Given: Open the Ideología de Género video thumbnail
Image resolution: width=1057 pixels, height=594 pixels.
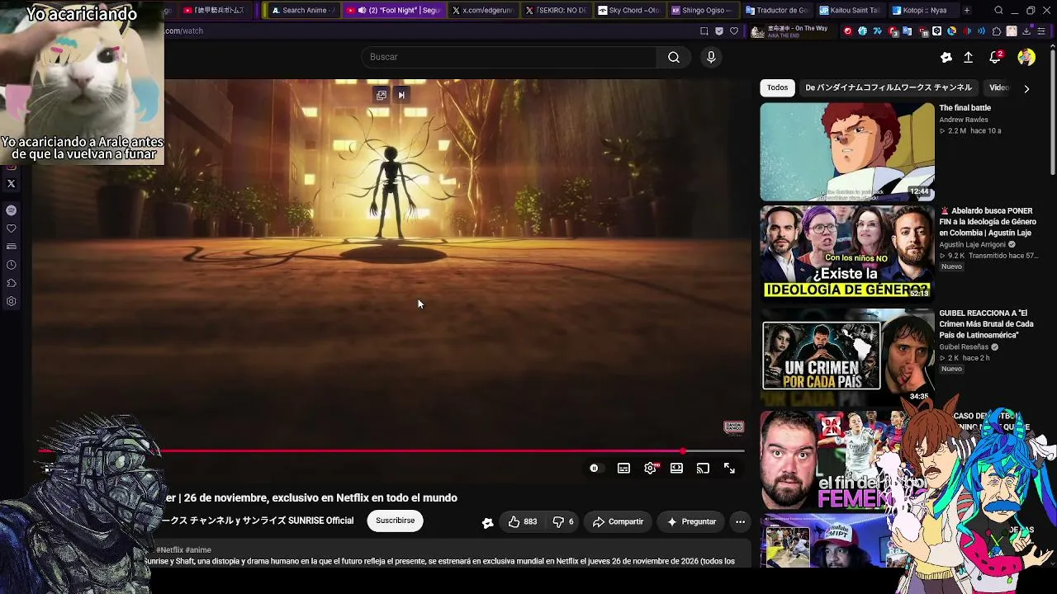Looking at the screenshot, I should (x=847, y=252).
